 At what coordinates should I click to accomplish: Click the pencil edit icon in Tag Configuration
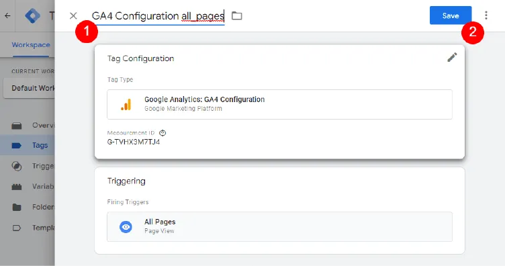tap(452, 57)
